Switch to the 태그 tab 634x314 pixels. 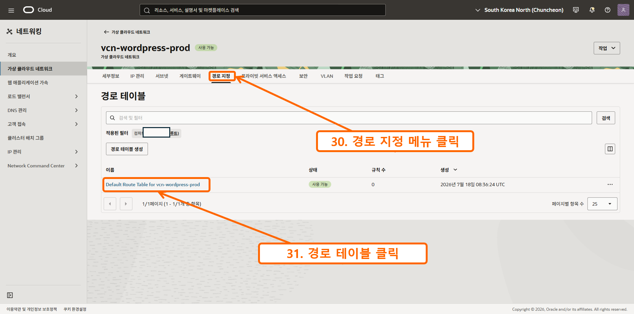[x=380, y=76]
